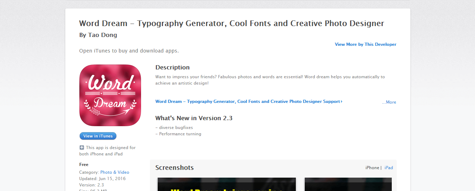This screenshot has width=475, height=191.
Task: Click the '– diverse bugfixes' line
Action: coord(174,128)
